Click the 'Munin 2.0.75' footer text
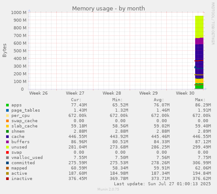Image resolution: width=217 pixels, height=194 pixels. (108, 189)
